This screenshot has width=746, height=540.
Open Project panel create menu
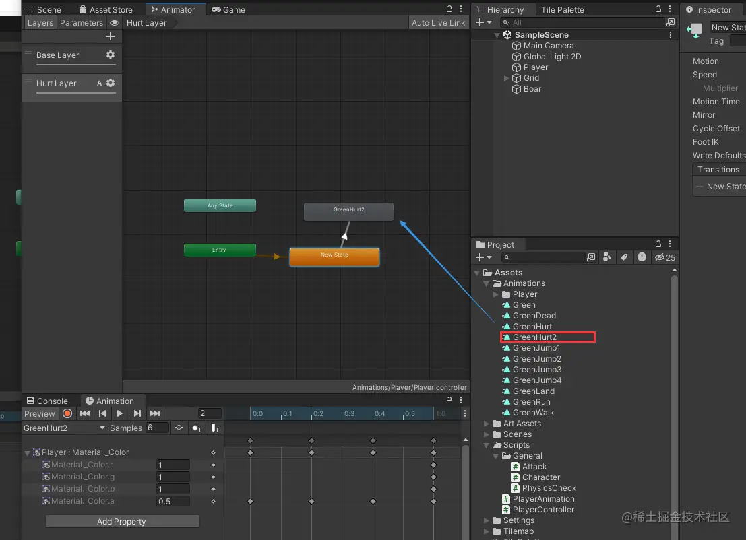pyautogui.click(x=483, y=257)
